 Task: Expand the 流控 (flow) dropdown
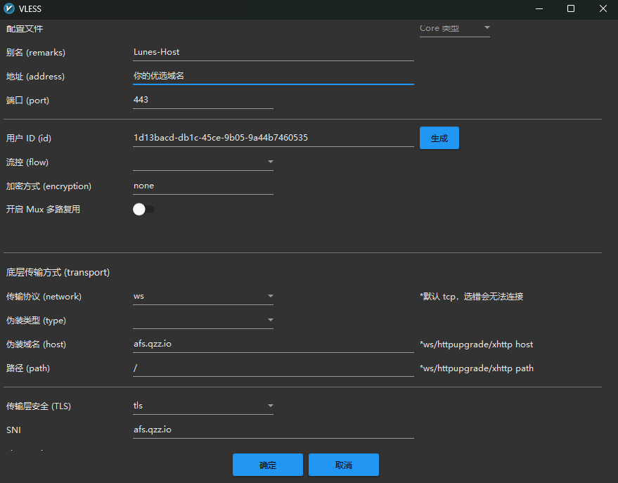pyautogui.click(x=202, y=162)
